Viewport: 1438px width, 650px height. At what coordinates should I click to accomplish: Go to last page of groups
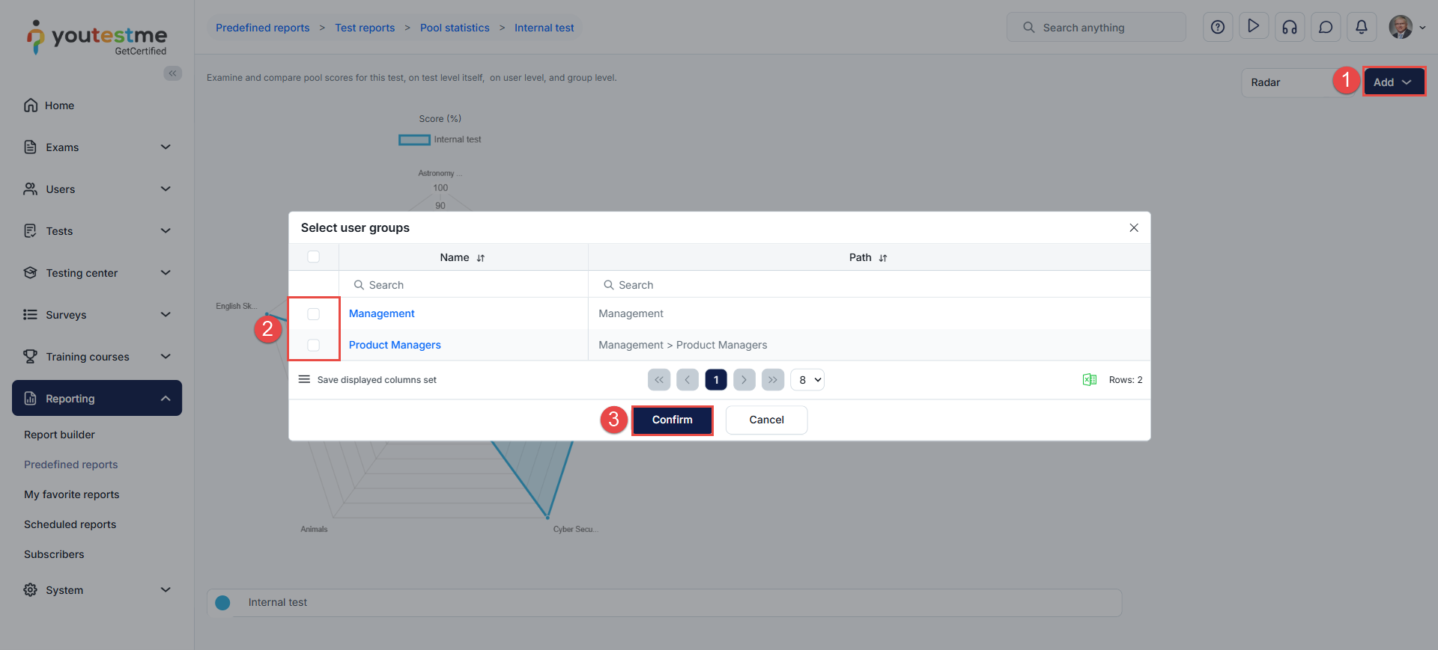point(773,380)
